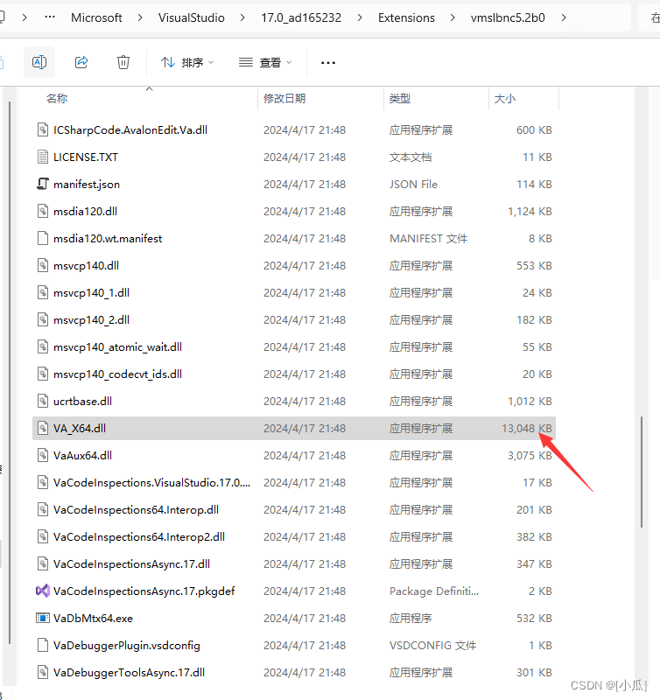Select file VaCodeInspectionsAsync.17.dll

coord(294,563)
